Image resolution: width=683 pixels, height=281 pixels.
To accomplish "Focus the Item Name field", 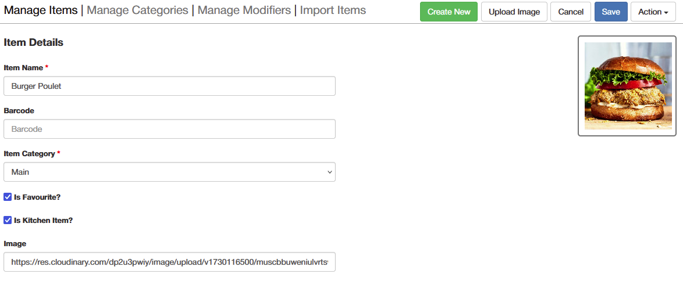I will [x=169, y=86].
